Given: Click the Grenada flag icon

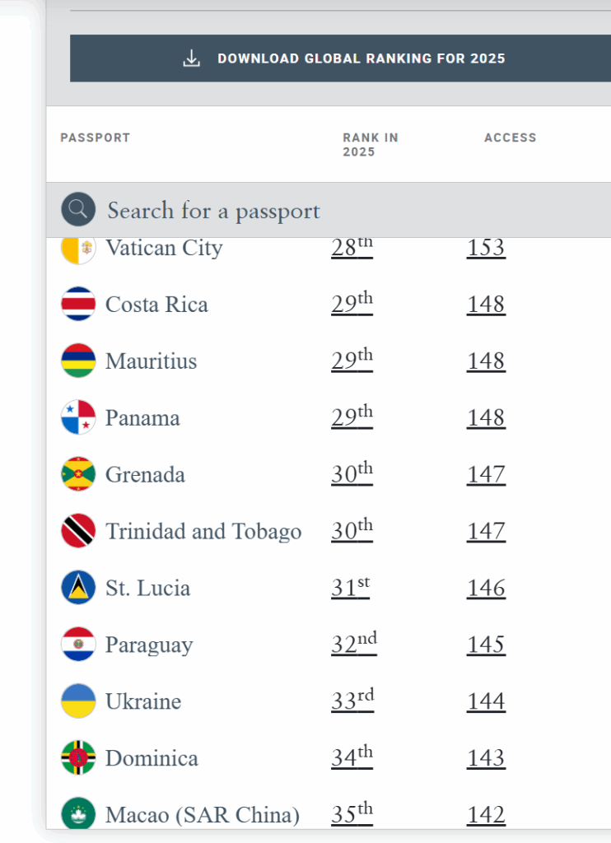Looking at the screenshot, I should pyautogui.click(x=78, y=474).
